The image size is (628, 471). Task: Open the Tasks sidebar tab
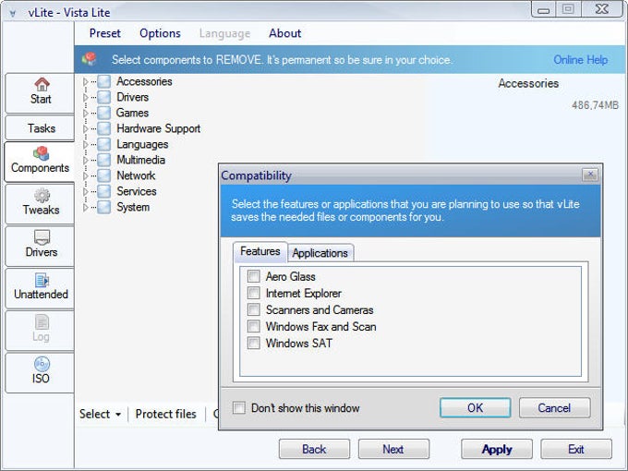click(x=40, y=128)
